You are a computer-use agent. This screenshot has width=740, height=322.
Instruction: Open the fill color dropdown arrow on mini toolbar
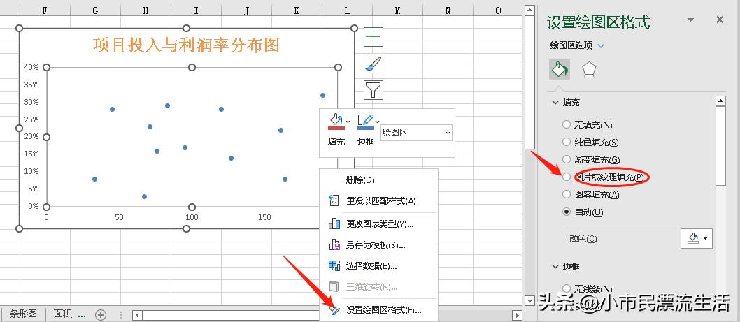click(348, 122)
